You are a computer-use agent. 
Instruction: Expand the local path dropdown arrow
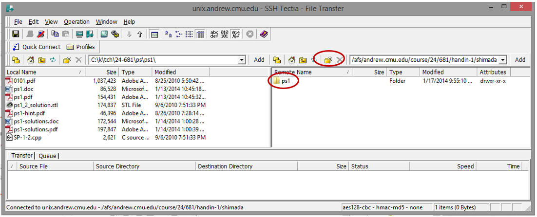(x=242, y=60)
